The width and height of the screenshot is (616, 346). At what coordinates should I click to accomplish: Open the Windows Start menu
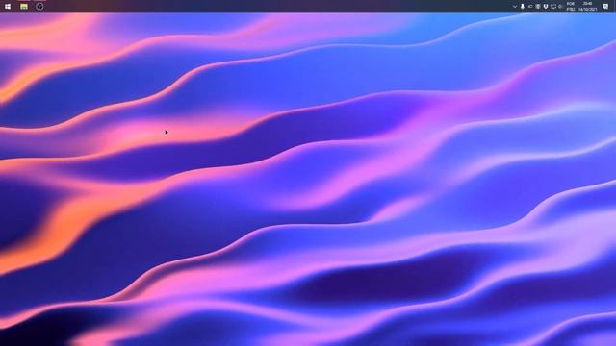click(x=8, y=7)
